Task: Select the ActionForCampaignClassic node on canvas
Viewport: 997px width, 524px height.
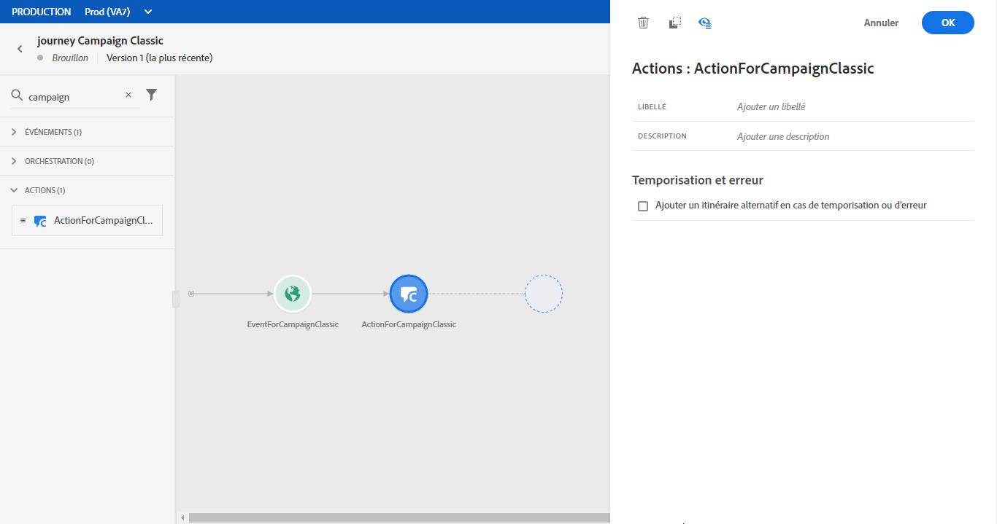Action: [409, 294]
